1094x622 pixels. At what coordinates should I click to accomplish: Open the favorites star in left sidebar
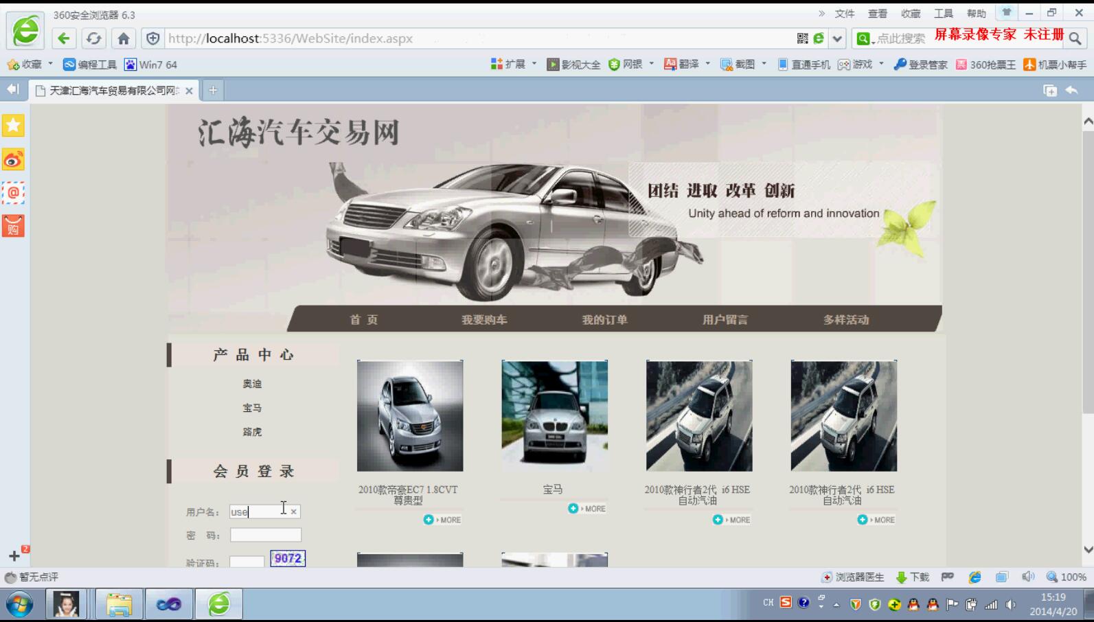[13, 126]
